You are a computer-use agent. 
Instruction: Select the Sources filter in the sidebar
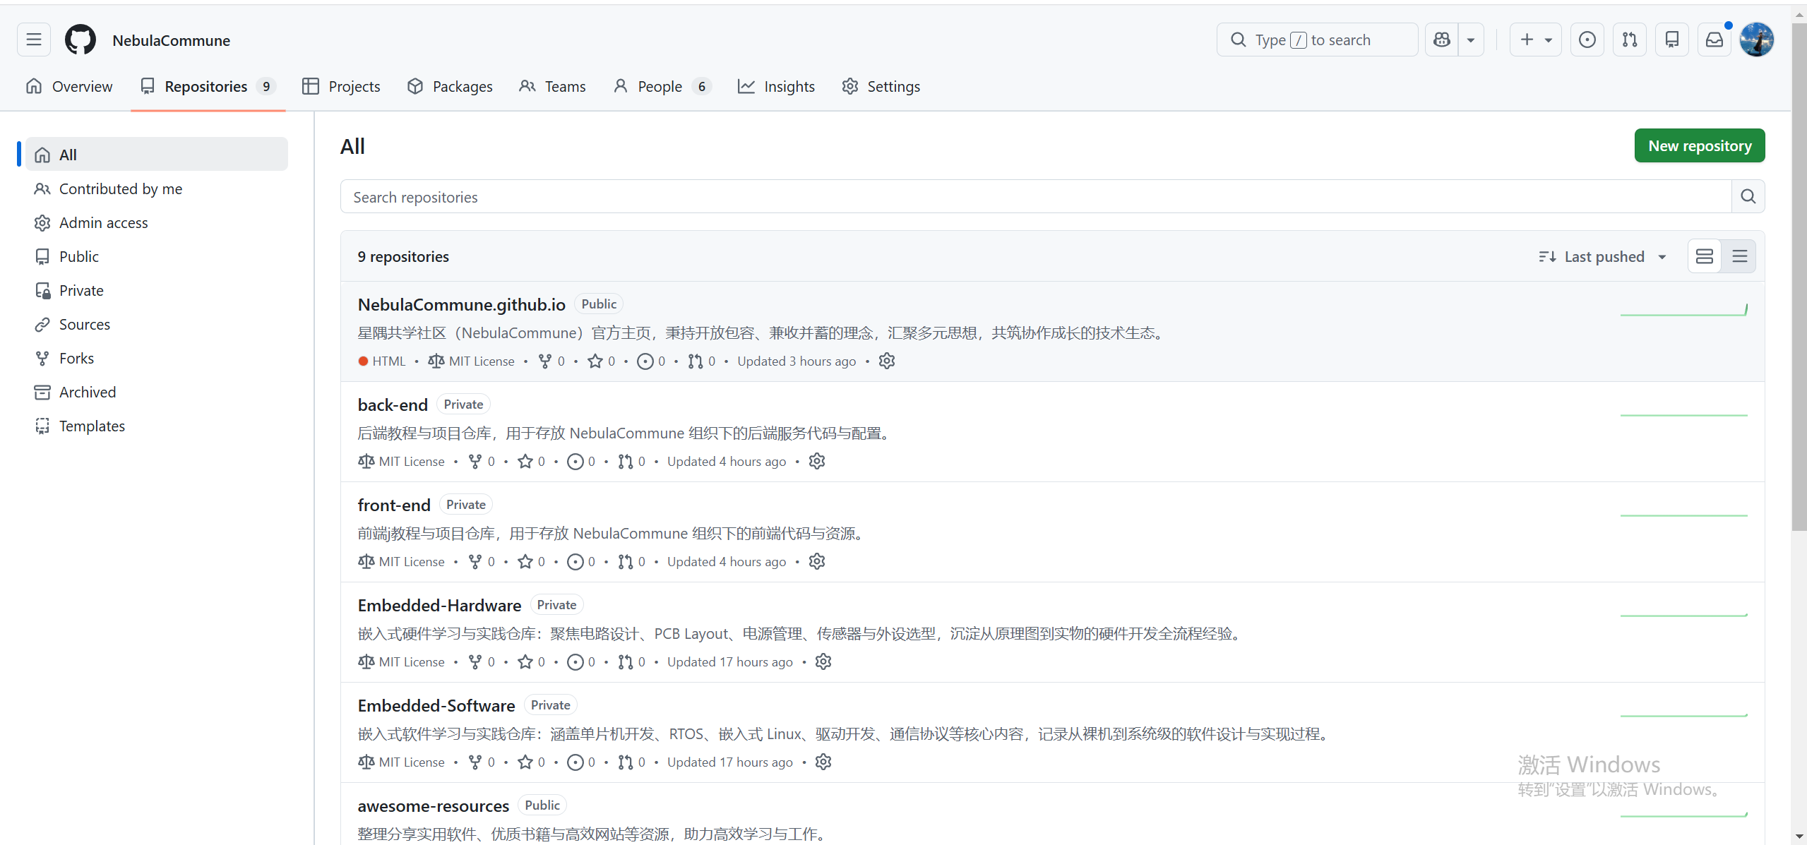pyautogui.click(x=84, y=324)
